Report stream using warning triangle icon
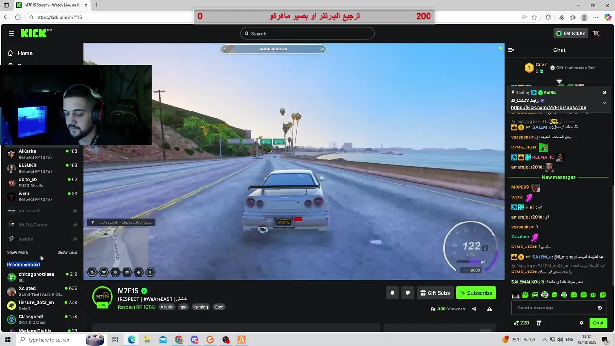Screen dimensions: 615x346 point(489,309)
